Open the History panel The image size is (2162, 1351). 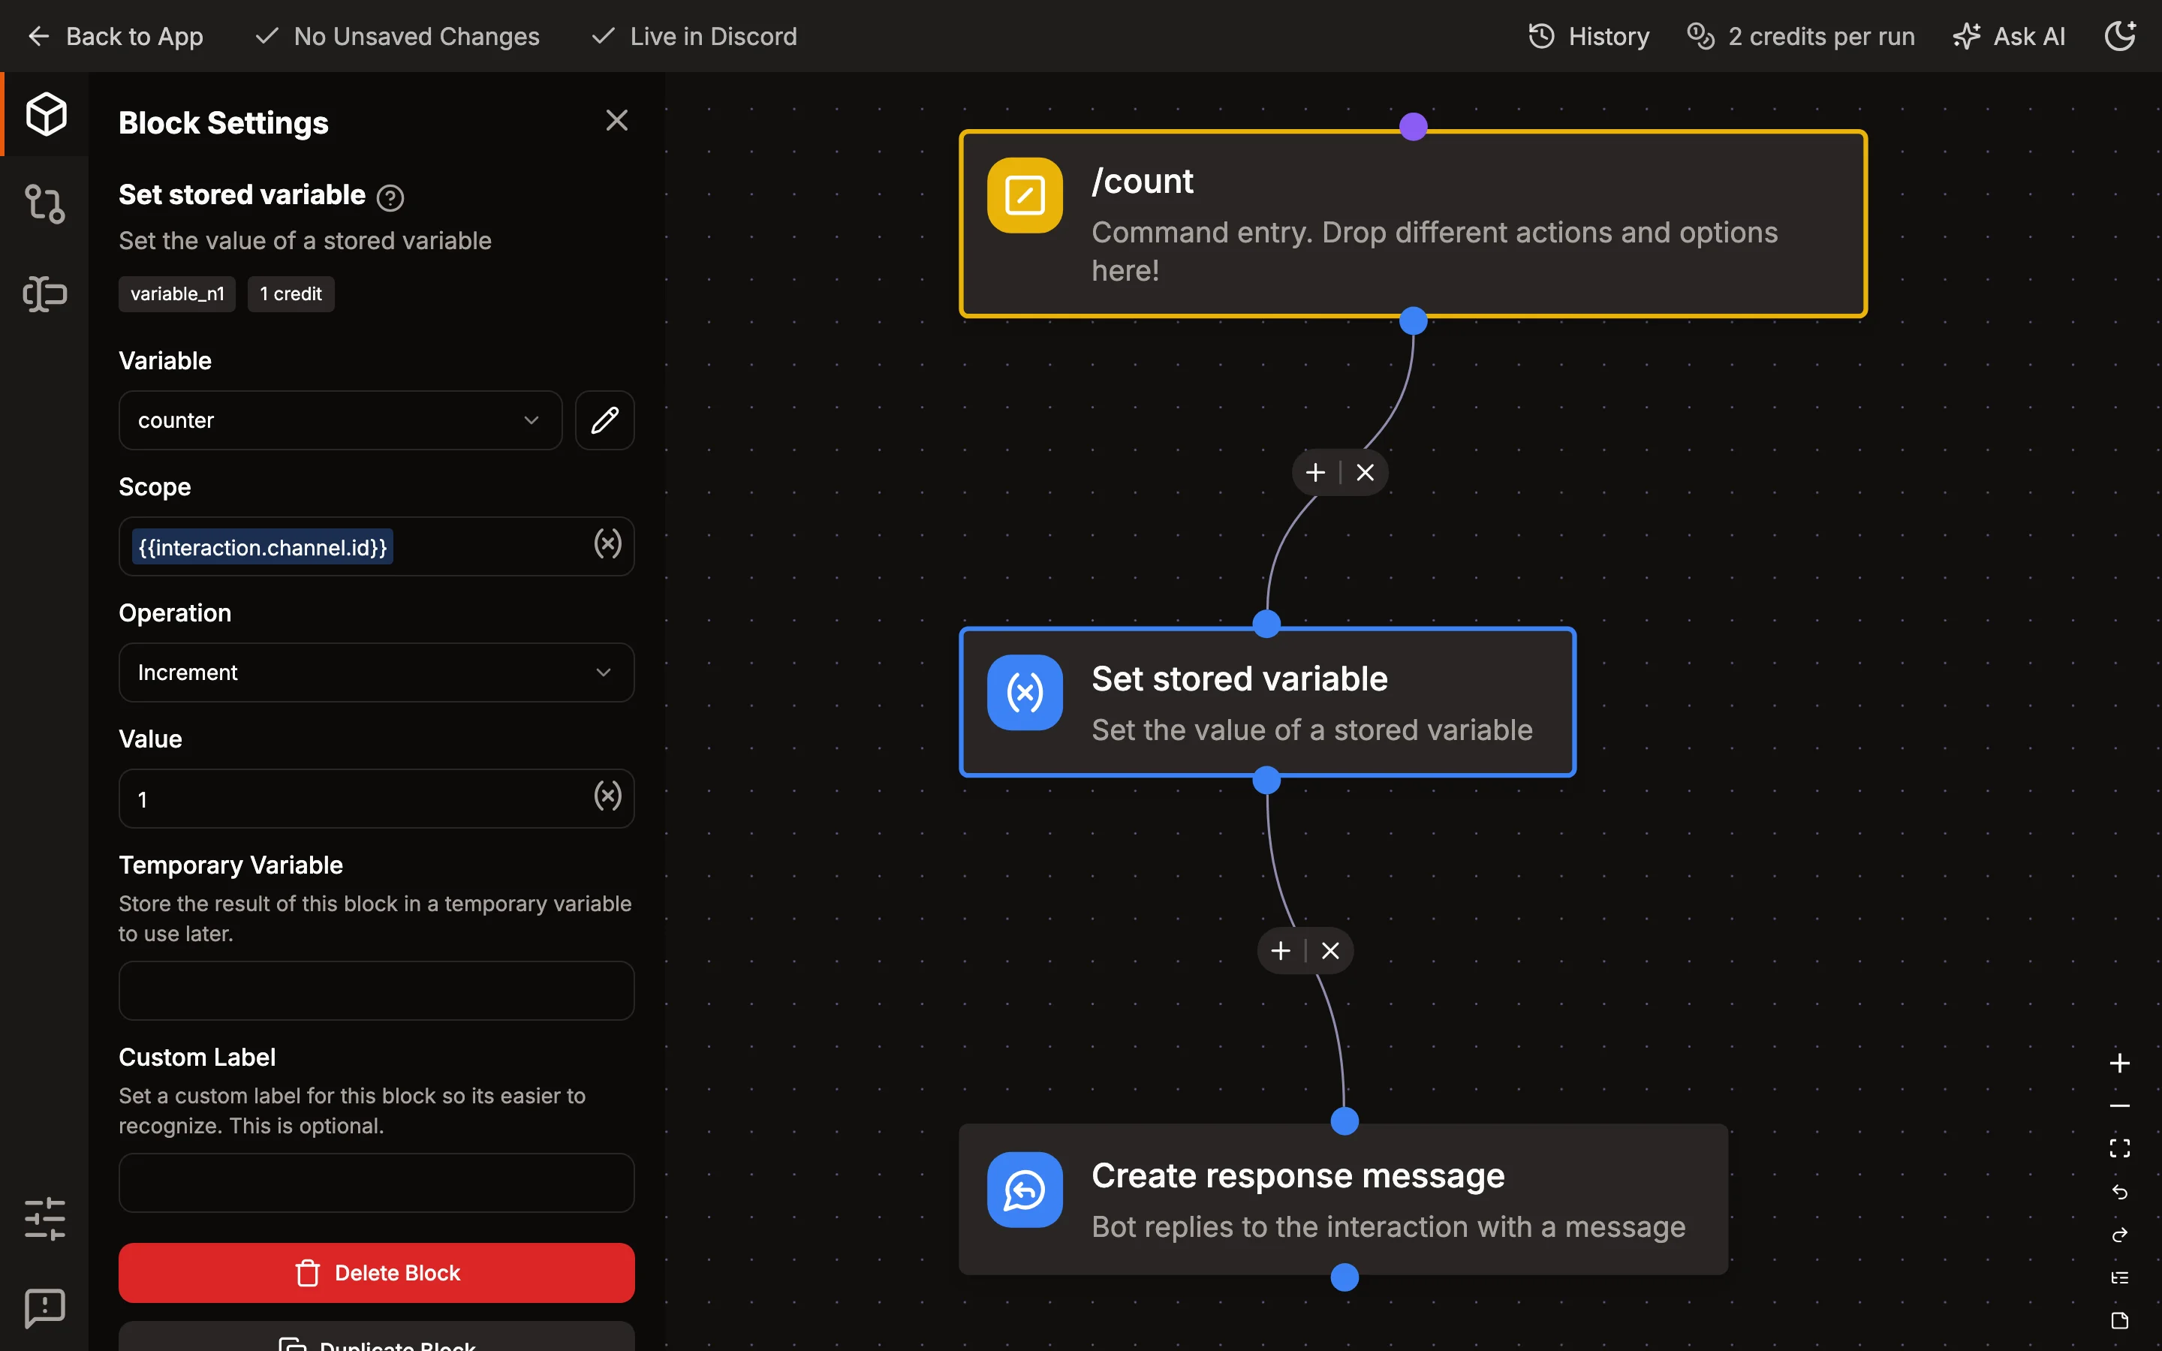click(1588, 36)
